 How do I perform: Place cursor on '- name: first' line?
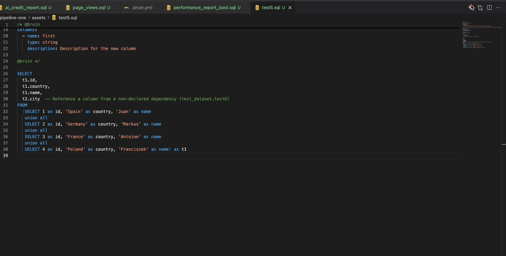pyautogui.click(x=38, y=36)
